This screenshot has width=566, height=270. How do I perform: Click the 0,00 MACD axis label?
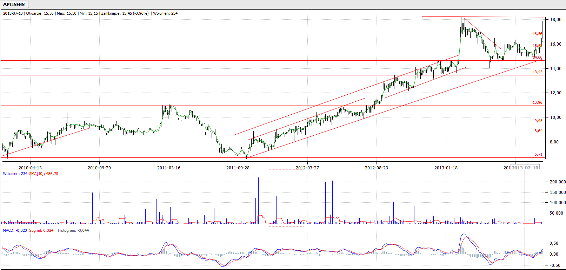[x=554, y=254]
